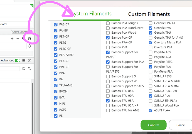Cancel the filament selection dialog
The image size is (192, 134).
point(181,125)
